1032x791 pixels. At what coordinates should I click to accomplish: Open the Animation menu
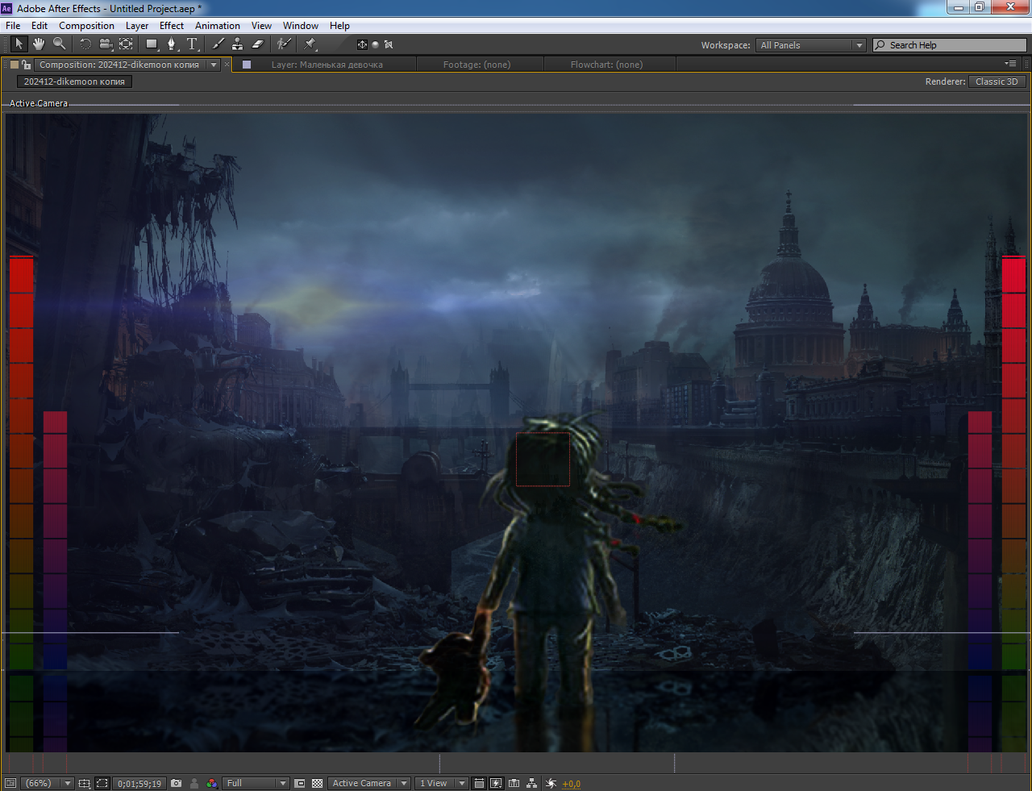coord(218,26)
